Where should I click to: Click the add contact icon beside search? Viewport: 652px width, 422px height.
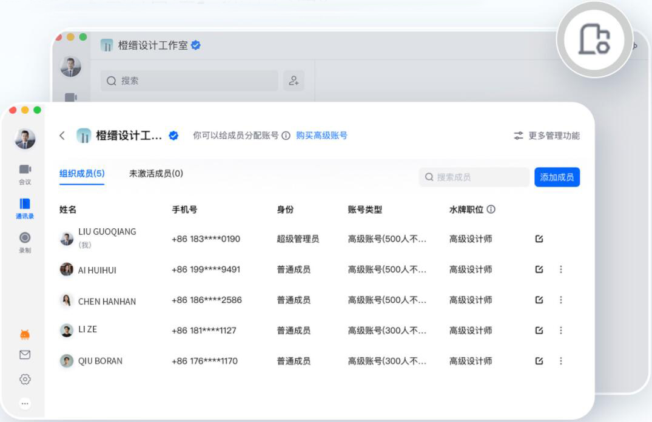[294, 81]
